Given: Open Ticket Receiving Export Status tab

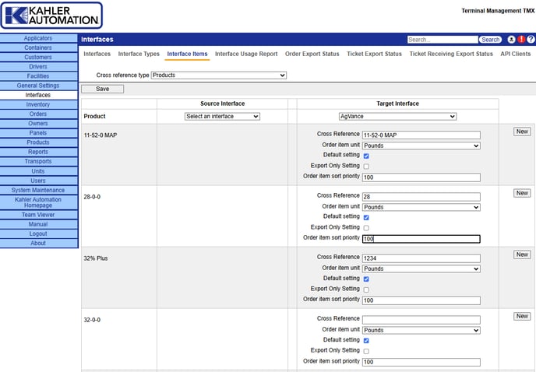Looking at the screenshot, I should click(x=451, y=54).
